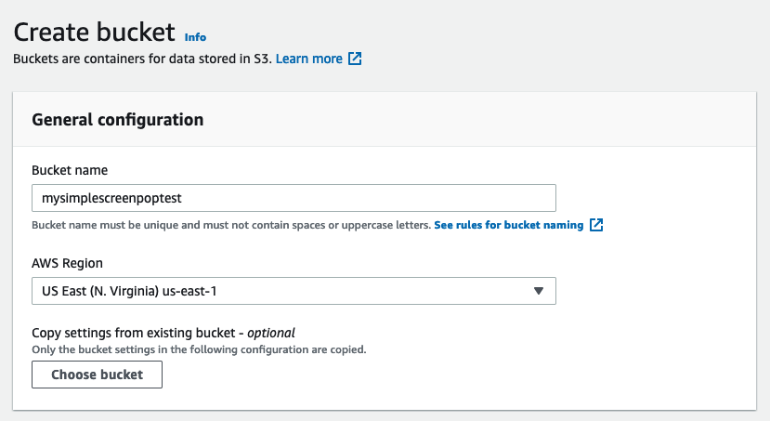Click the Copy settings from existing bucket label
770x421 pixels.
click(x=137, y=333)
